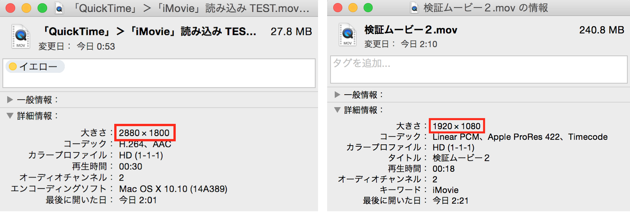Close the 検証ムービー2.mov info window
This screenshot has width=630, height=212.
tap(337, 8)
